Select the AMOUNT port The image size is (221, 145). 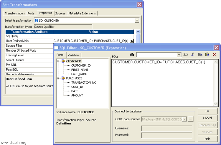coord(77,95)
